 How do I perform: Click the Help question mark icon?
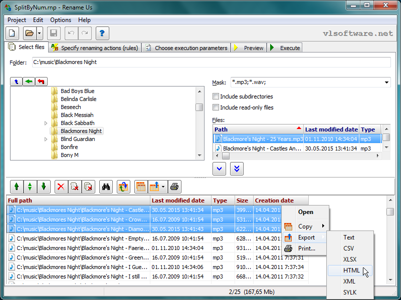102,33
